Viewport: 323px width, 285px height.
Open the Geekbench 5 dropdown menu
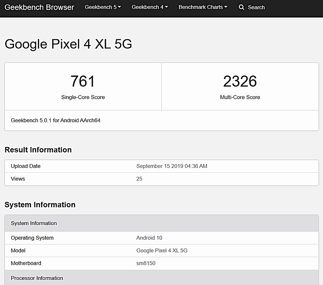click(x=103, y=7)
